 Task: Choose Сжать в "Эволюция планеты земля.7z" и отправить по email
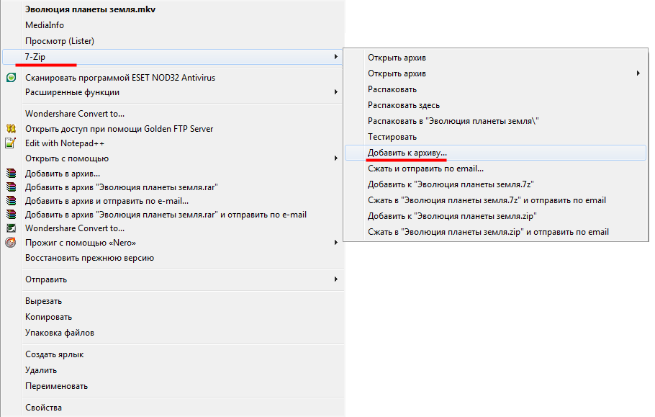[487, 200]
